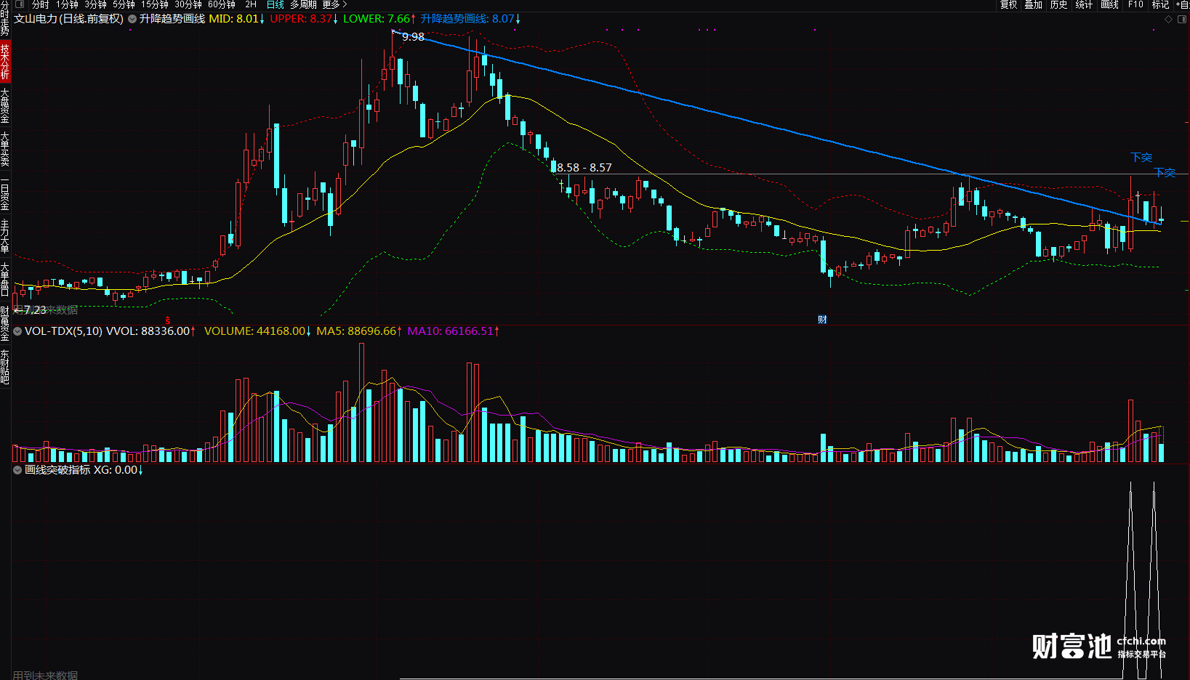Image resolution: width=1190 pixels, height=680 pixels.
Task: Click the 标记 mark button
Action: (x=1161, y=4)
